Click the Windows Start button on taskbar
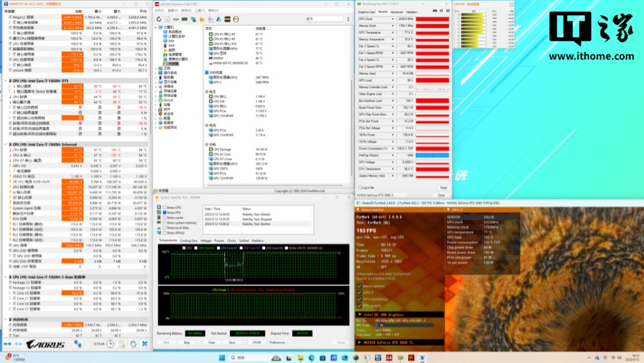This screenshot has width=644, height=363. coord(221,358)
